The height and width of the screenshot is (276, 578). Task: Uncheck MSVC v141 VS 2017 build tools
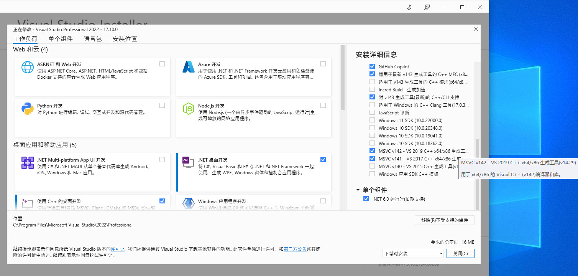pyautogui.click(x=372, y=159)
